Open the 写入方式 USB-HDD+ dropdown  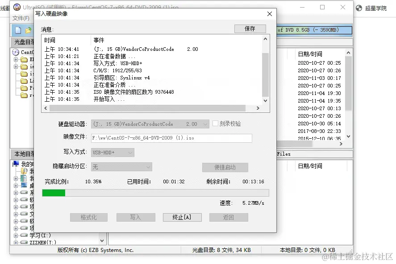[113, 153]
